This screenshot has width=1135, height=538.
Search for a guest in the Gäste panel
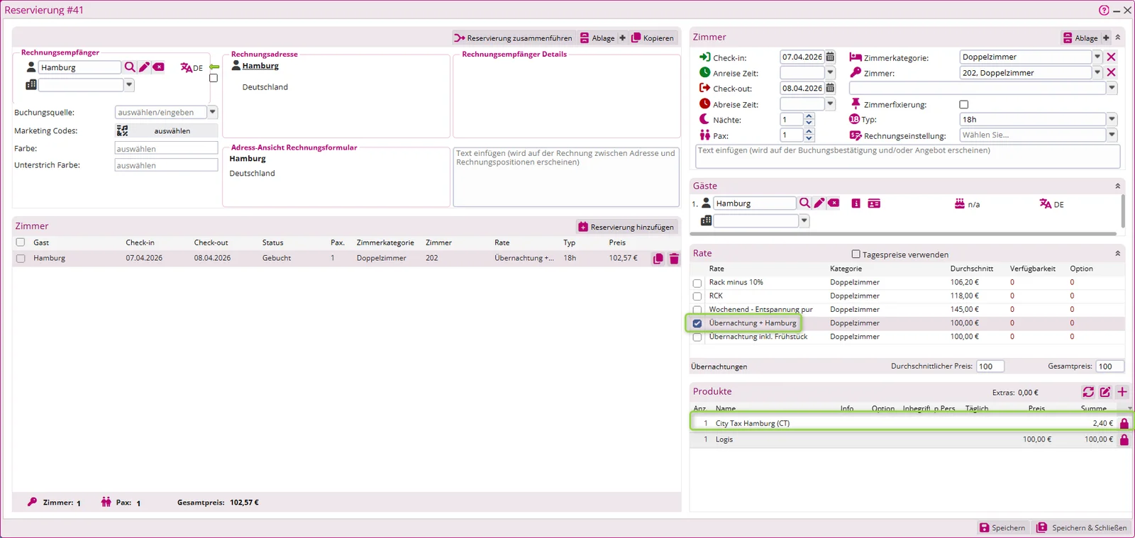(x=804, y=203)
